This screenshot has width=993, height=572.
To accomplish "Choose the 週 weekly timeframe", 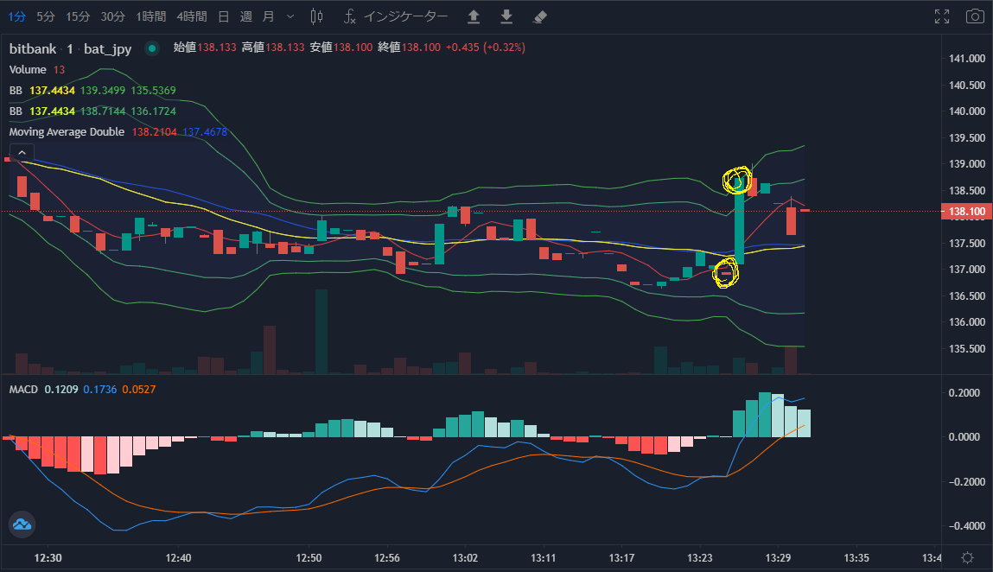I will click(246, 16).
